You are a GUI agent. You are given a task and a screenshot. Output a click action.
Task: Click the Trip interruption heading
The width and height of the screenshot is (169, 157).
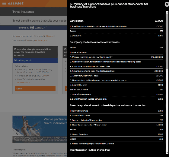click(x=90, y=150)
